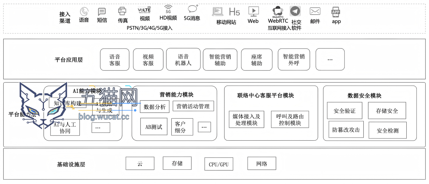Click the 安全验证 box
Viewport: 429px width, 184px height.
pos(345,111)
